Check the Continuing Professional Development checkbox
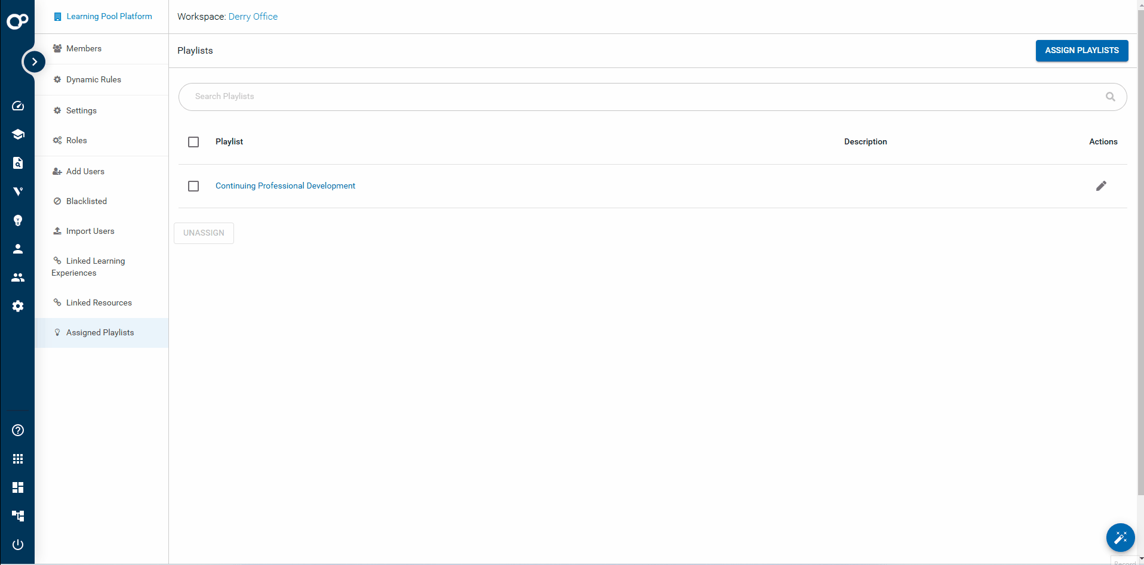Screen dimensions: 1144x565 pos(193,186)
